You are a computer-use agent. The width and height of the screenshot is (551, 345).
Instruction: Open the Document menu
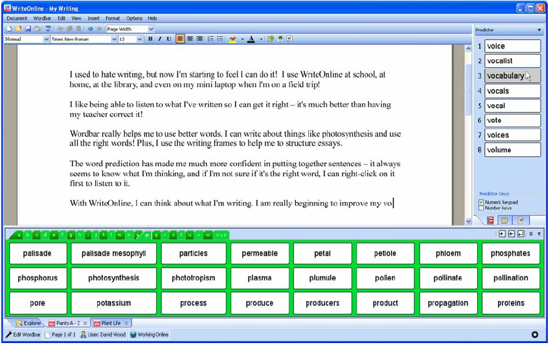17,18
